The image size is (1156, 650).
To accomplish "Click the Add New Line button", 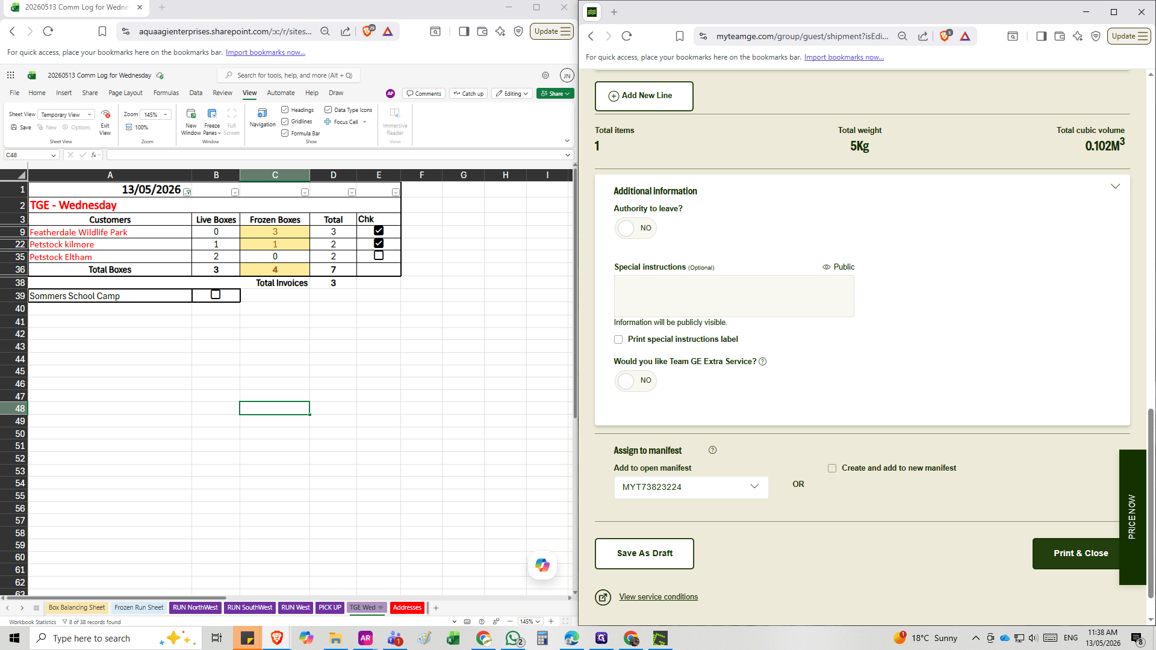I will [x=644, y=96].
